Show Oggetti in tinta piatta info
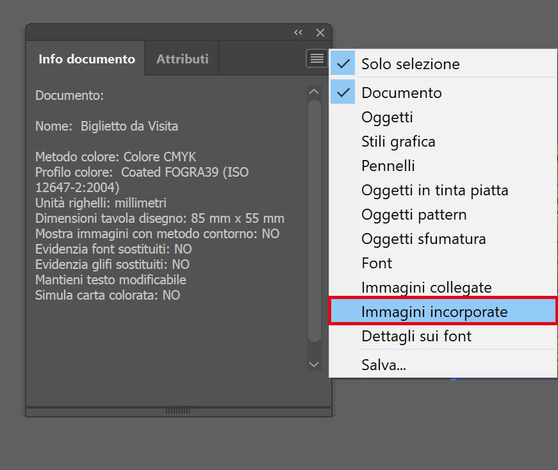The height and width of the screenshot is (470, 558). 434,190
